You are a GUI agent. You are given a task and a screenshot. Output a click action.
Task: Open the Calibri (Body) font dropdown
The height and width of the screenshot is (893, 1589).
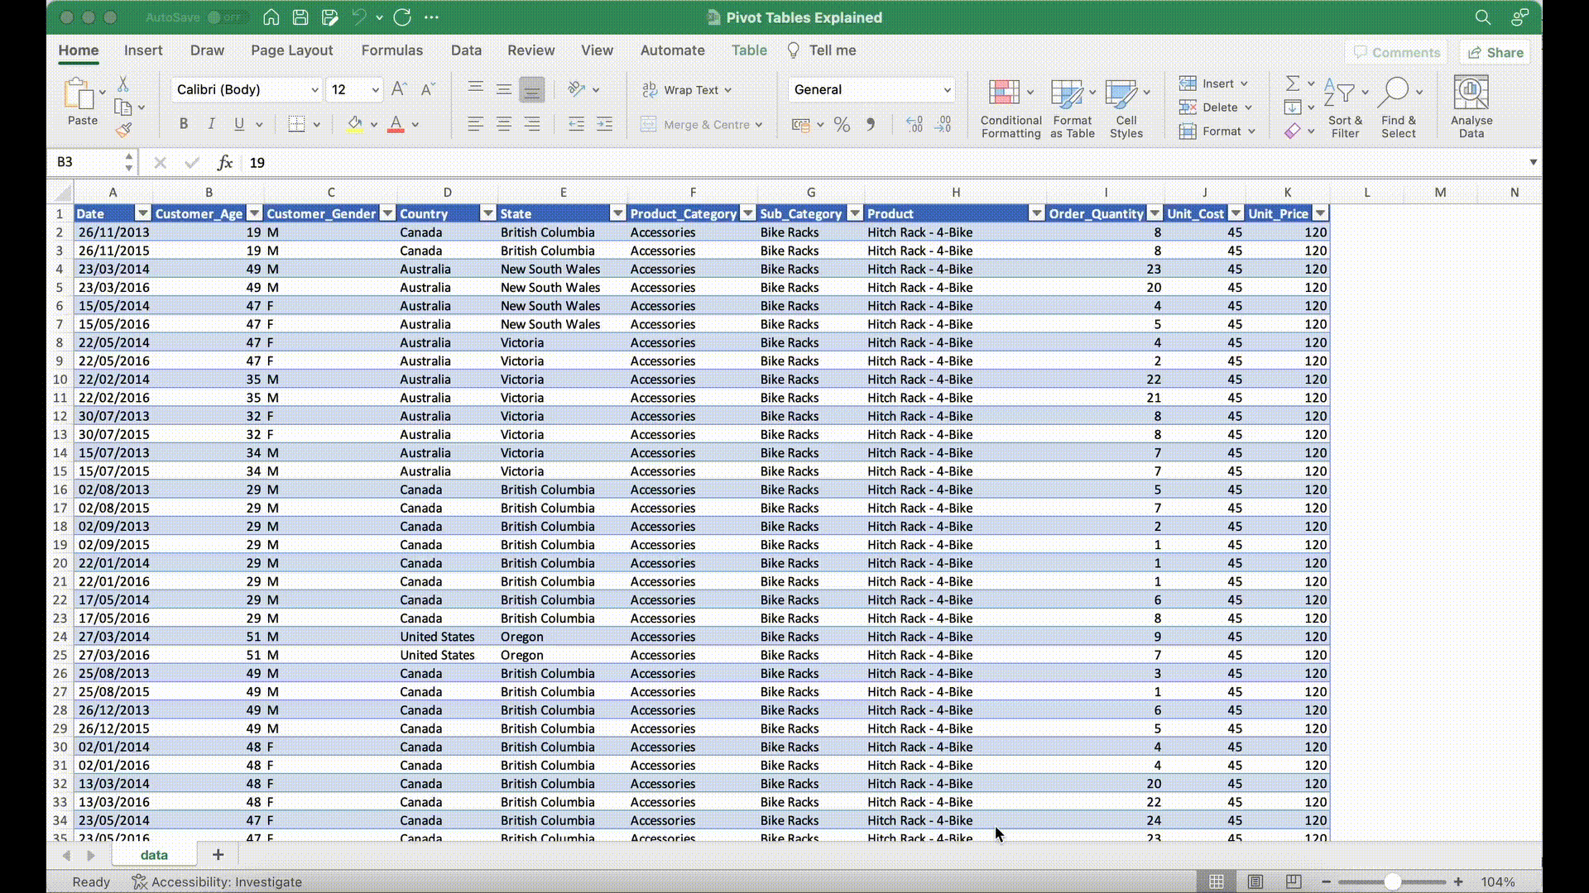pos(314,89)
